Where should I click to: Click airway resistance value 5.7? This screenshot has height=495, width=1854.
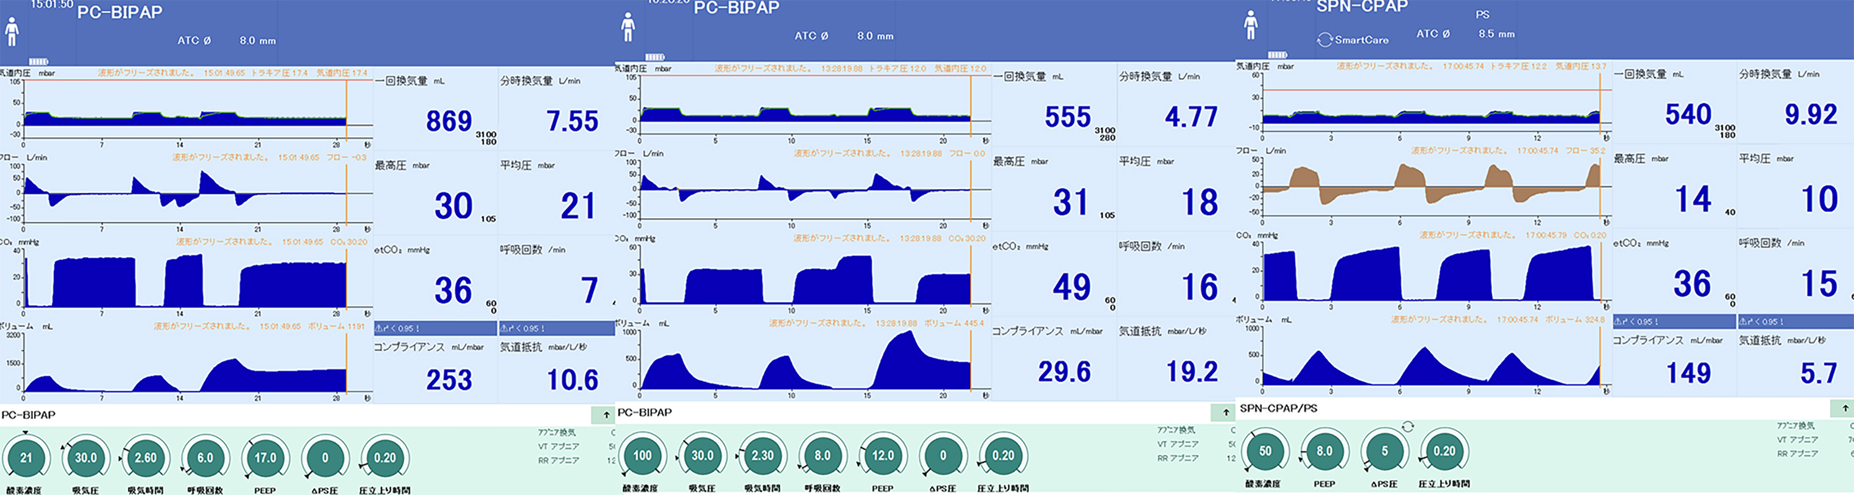coord(1819,373)
